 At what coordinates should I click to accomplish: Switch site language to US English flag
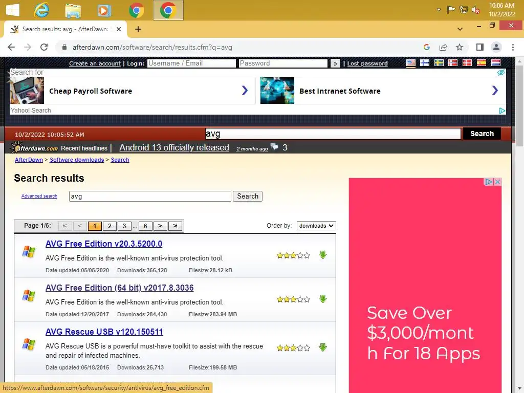pos(411,63)
